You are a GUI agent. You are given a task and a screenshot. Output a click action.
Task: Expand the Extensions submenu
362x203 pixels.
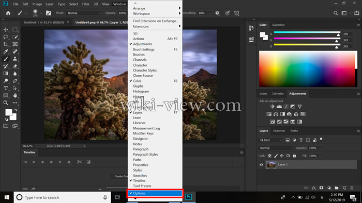pyautogui.click(x=155, y=26)
